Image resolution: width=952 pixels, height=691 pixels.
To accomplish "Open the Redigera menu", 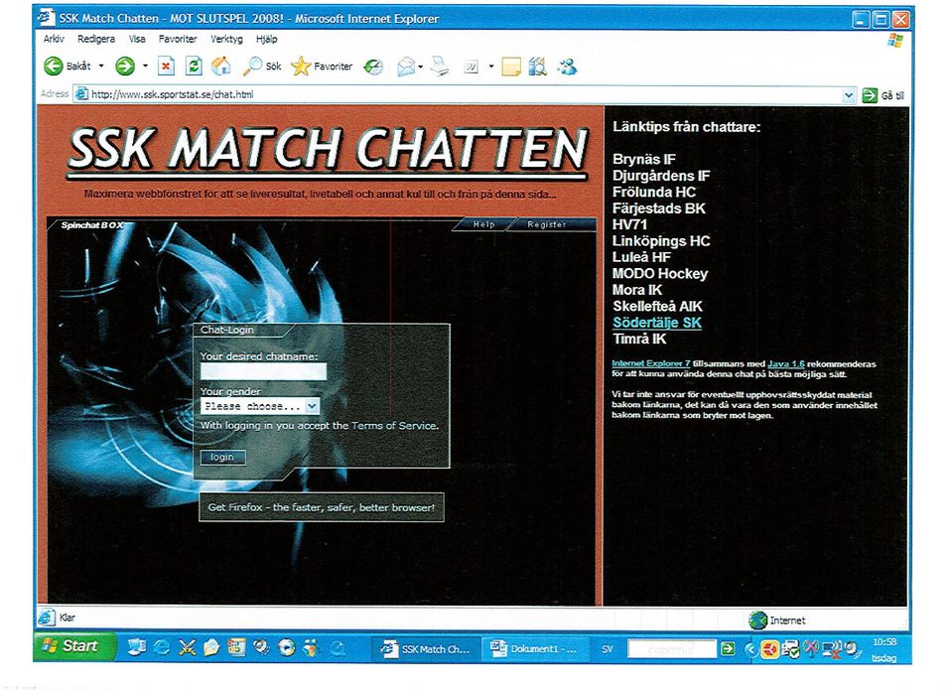I will pos(96,39).
